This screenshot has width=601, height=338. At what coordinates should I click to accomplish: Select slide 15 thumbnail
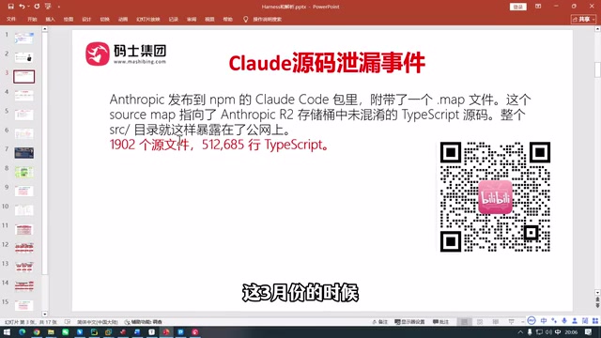pyautogui.click(x=24, y=305)
